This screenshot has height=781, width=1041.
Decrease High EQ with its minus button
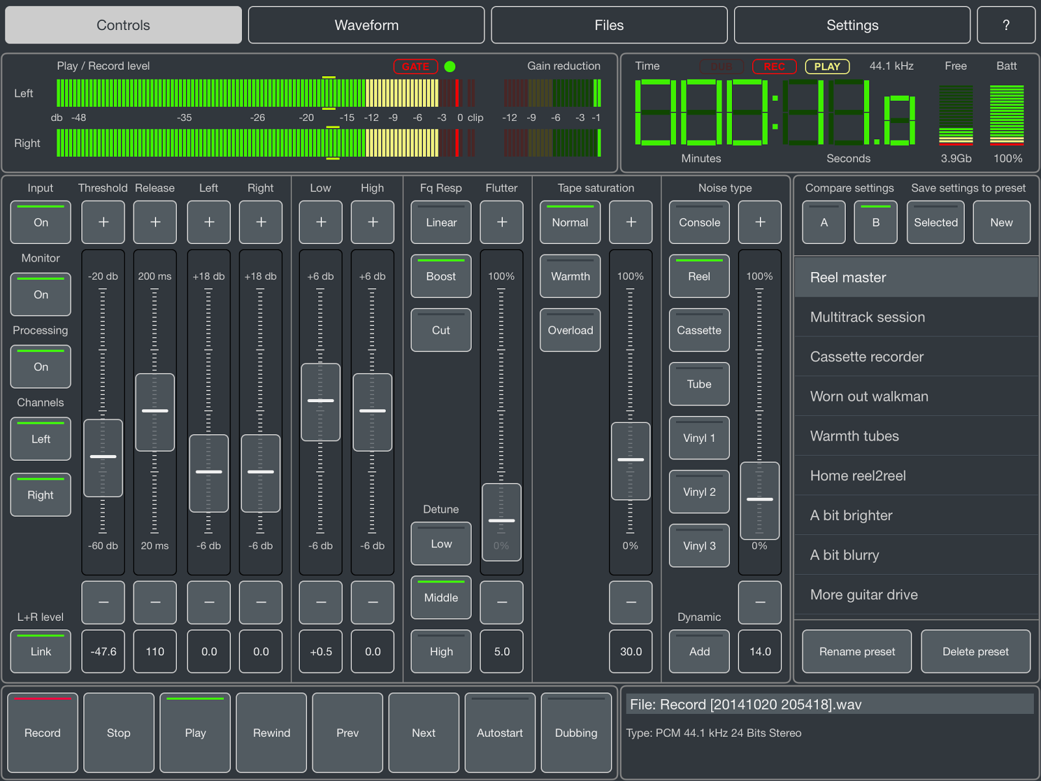[373, 602]
